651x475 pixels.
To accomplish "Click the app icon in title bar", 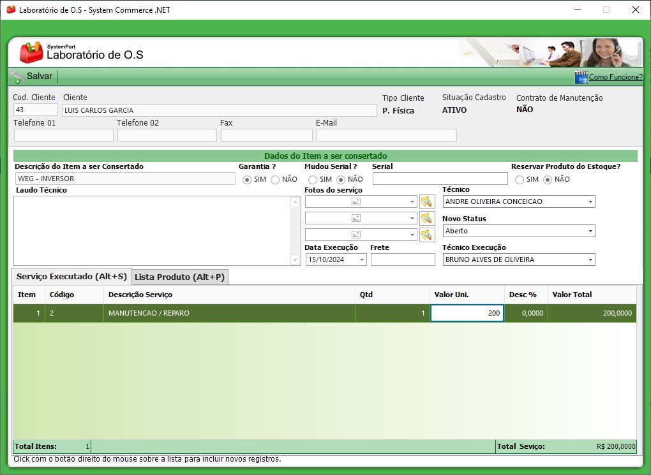I will click(x=10, y=10).
